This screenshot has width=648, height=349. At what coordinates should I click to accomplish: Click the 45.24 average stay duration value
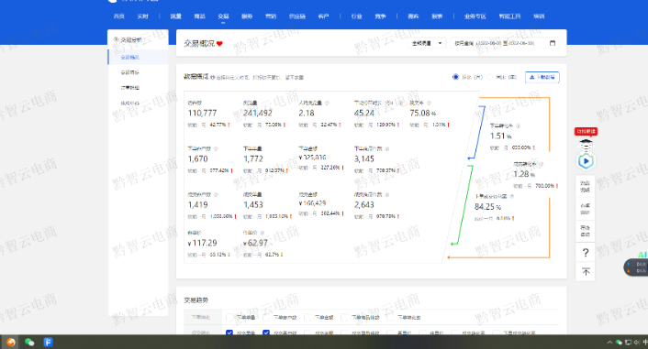pos(364,113)
